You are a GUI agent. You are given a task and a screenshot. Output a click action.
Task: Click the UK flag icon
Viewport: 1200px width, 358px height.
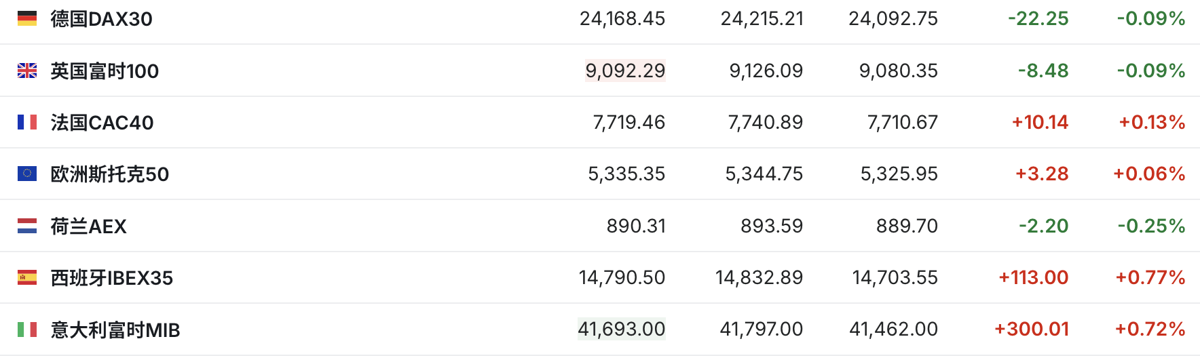coord(27,71)
